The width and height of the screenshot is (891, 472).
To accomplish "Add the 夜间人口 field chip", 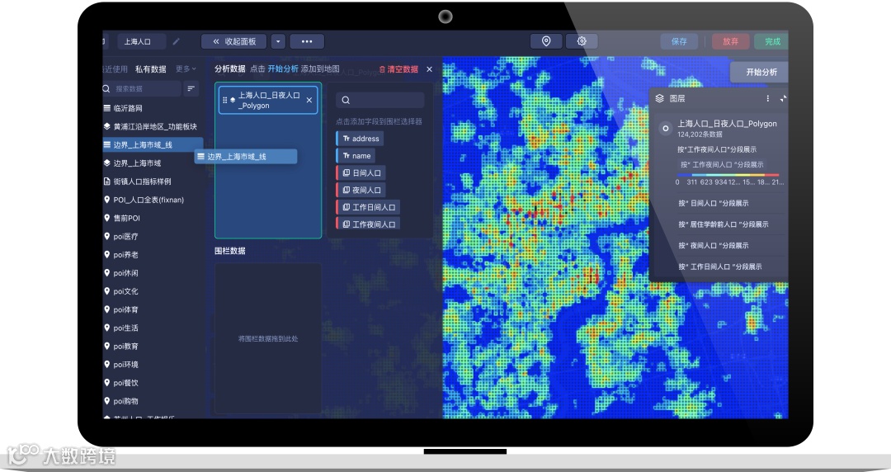I will click(x=361, y=190).
